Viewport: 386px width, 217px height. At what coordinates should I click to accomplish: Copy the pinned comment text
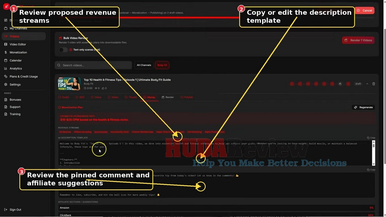coord(371,170)
